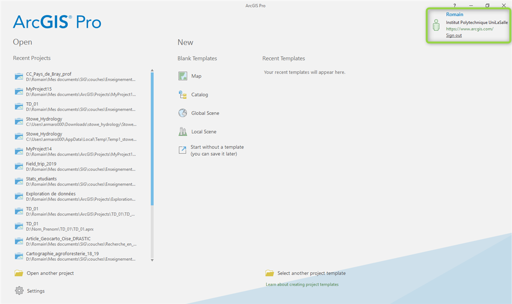Click the CC_Pays_de_Bray_prof file path

(81, 79)
